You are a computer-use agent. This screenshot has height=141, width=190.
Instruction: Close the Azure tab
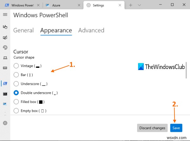coord(79,5)
